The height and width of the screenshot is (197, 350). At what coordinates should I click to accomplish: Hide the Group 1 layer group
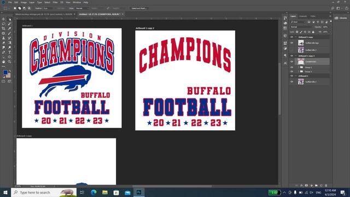[x=291, y=72]
